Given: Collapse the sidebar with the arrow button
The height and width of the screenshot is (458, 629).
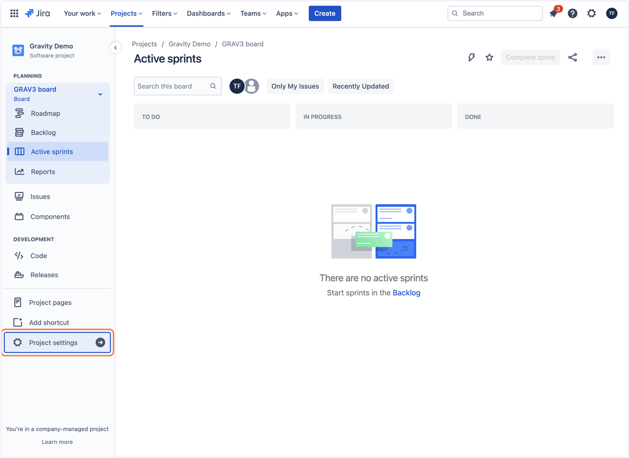Looking at the screenshot, I should coord(115,48).
